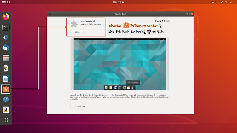Launch the Terminal from the dock
Image resolution: width=237 pixels, height=133 pixels.
[x=6, y=27]
